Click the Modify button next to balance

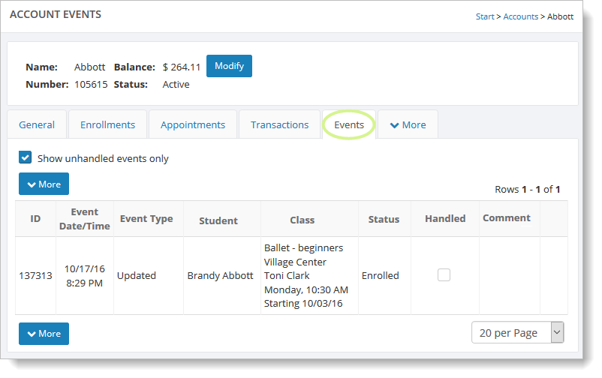click(x=229, y=66)
